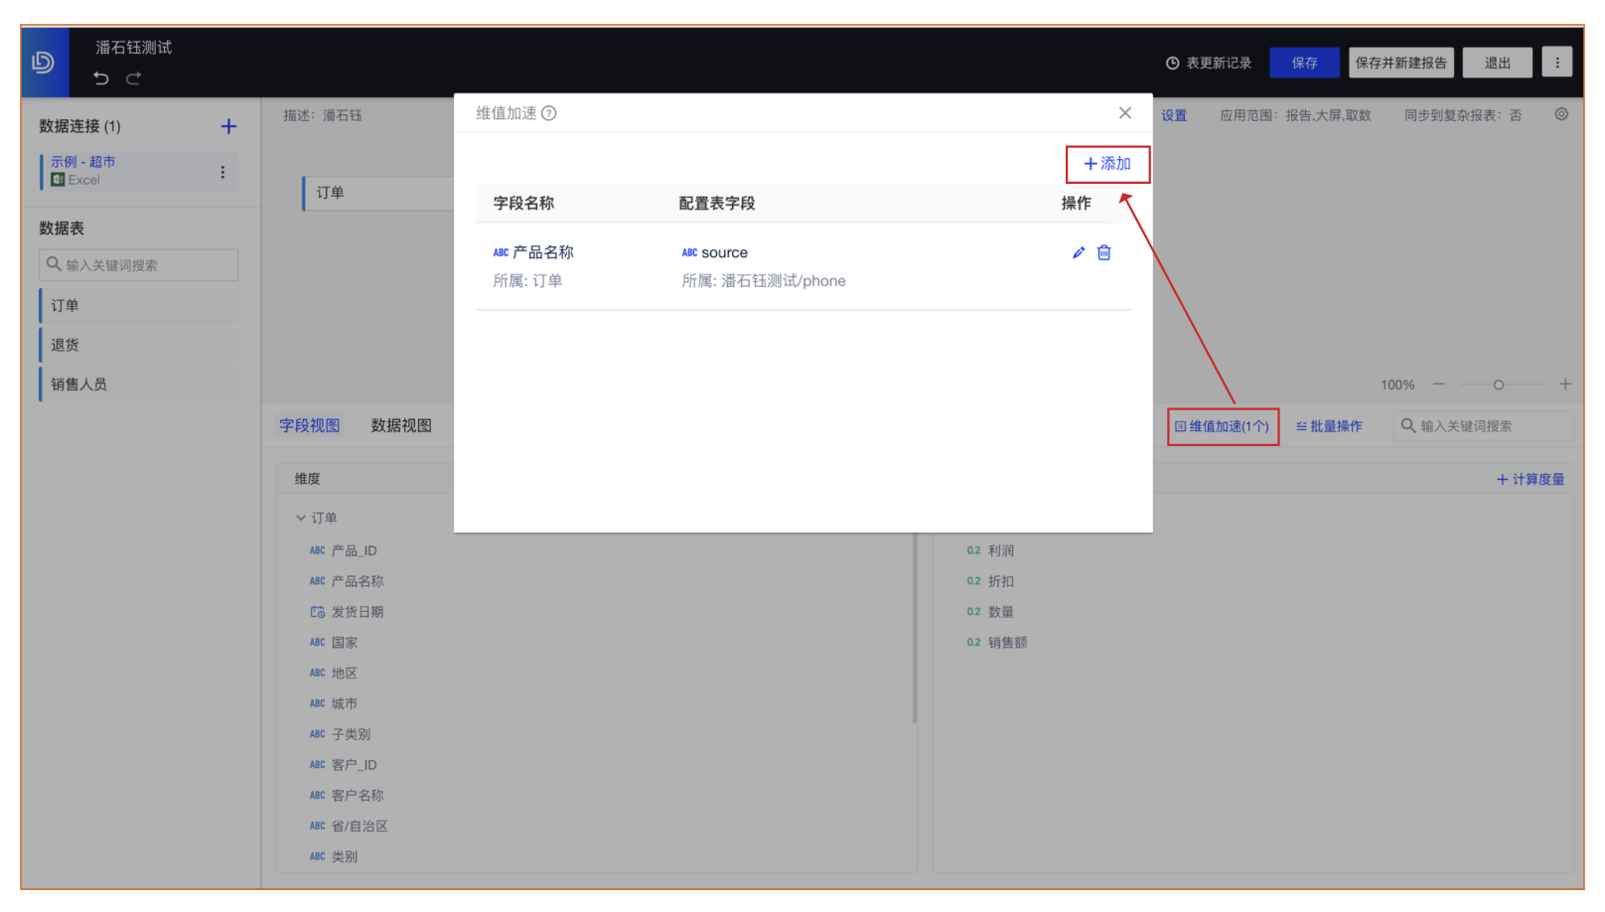Viewport: 1605px width, 912px height.
Task: Click the edit pencil icon for 产品名称
Action: [x=1079, y=252]
